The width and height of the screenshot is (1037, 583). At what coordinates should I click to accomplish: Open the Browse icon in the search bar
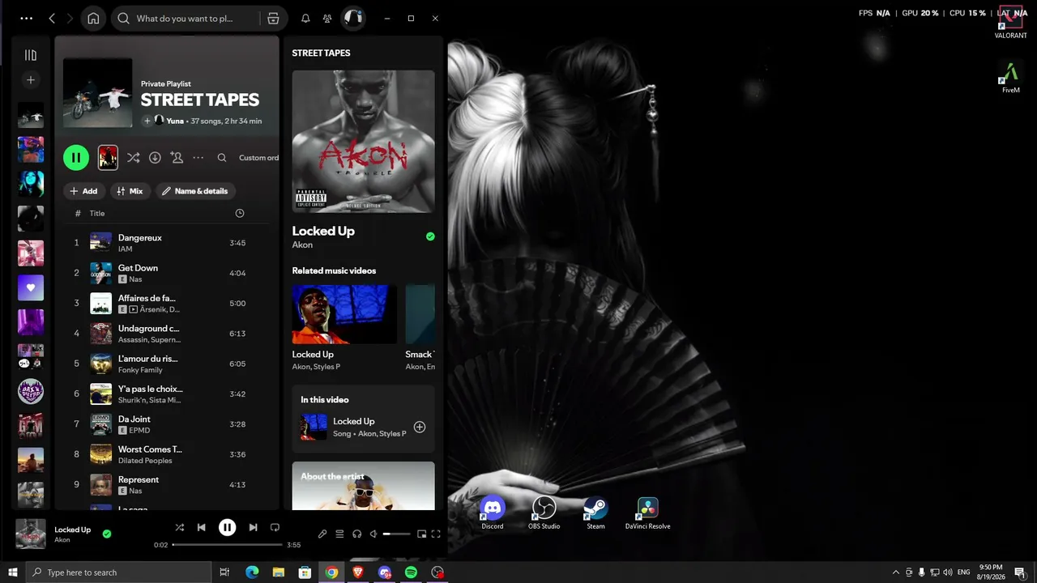tap(273, 18)
